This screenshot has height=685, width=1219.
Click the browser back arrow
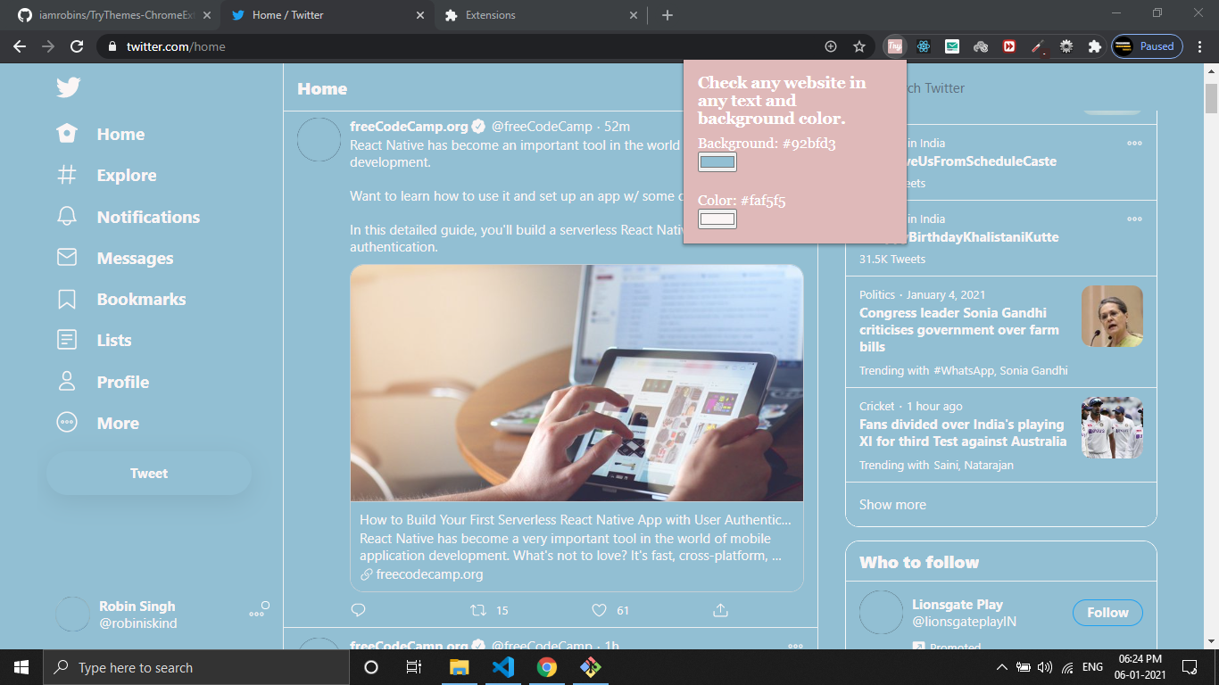(x=20, y=46)
